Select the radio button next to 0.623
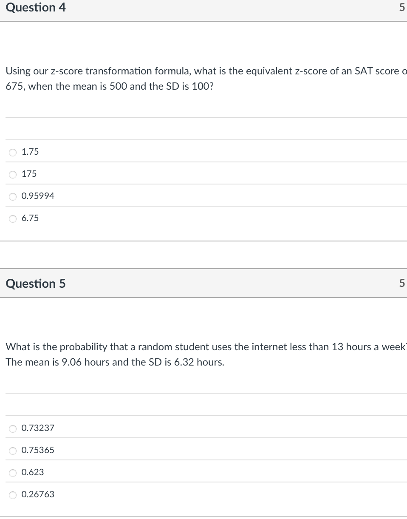This screenshot has width=407, height=519. pyautogui.click(x=13, y=473)
